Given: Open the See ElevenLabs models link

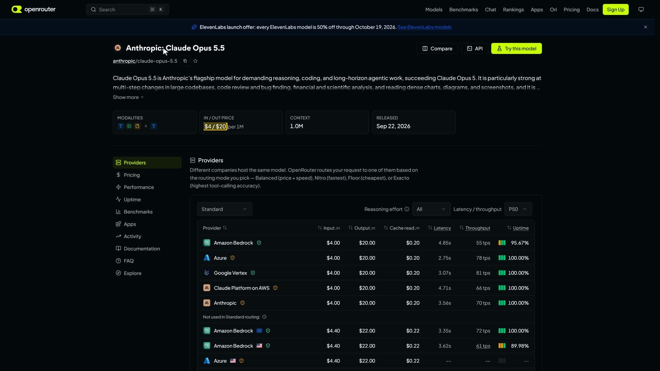Looking at the screenshot, I should coord(425,27).
